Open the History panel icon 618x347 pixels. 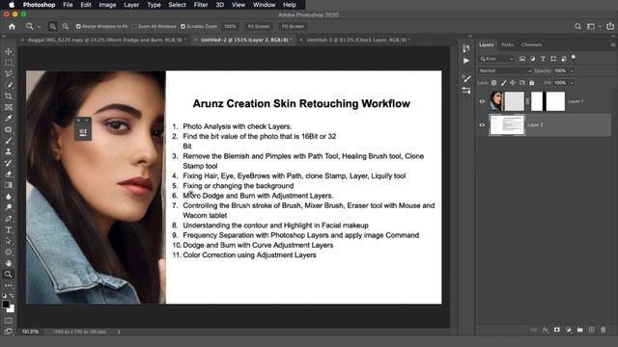click(466, 48)
